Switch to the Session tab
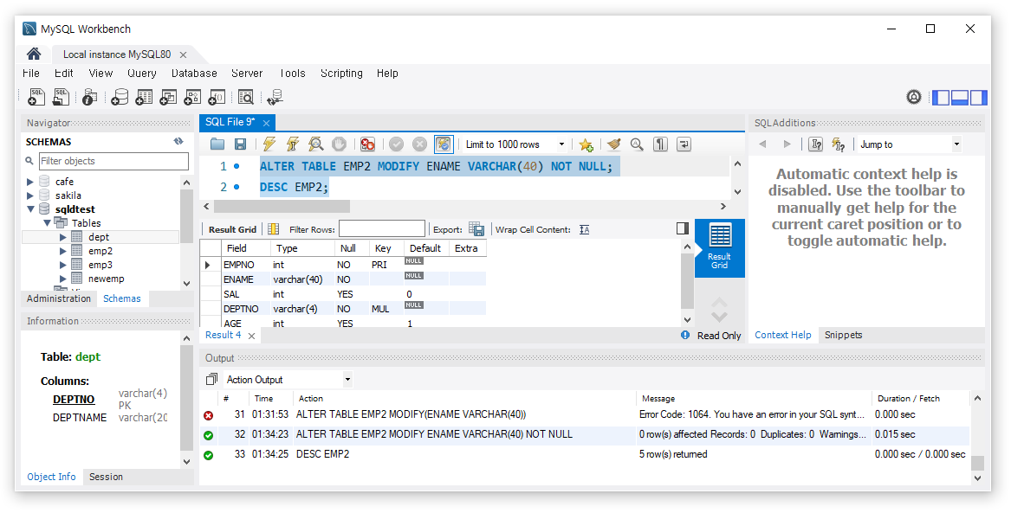 coord(106,477)
